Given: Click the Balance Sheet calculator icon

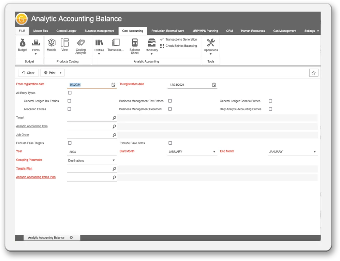Looking at the screenshot, I should [x=135, y=43].
